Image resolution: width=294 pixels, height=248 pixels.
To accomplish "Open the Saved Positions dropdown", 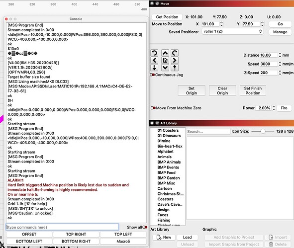I will tap(232, 31).
